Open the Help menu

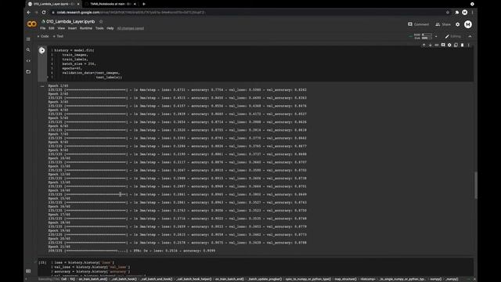[110, 28]
